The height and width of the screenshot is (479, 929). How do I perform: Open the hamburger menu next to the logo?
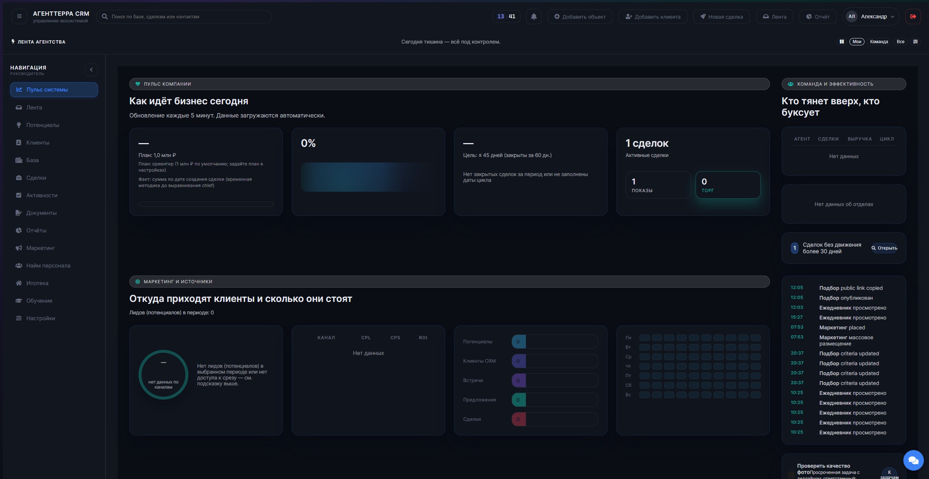click(x=19, y=16)
